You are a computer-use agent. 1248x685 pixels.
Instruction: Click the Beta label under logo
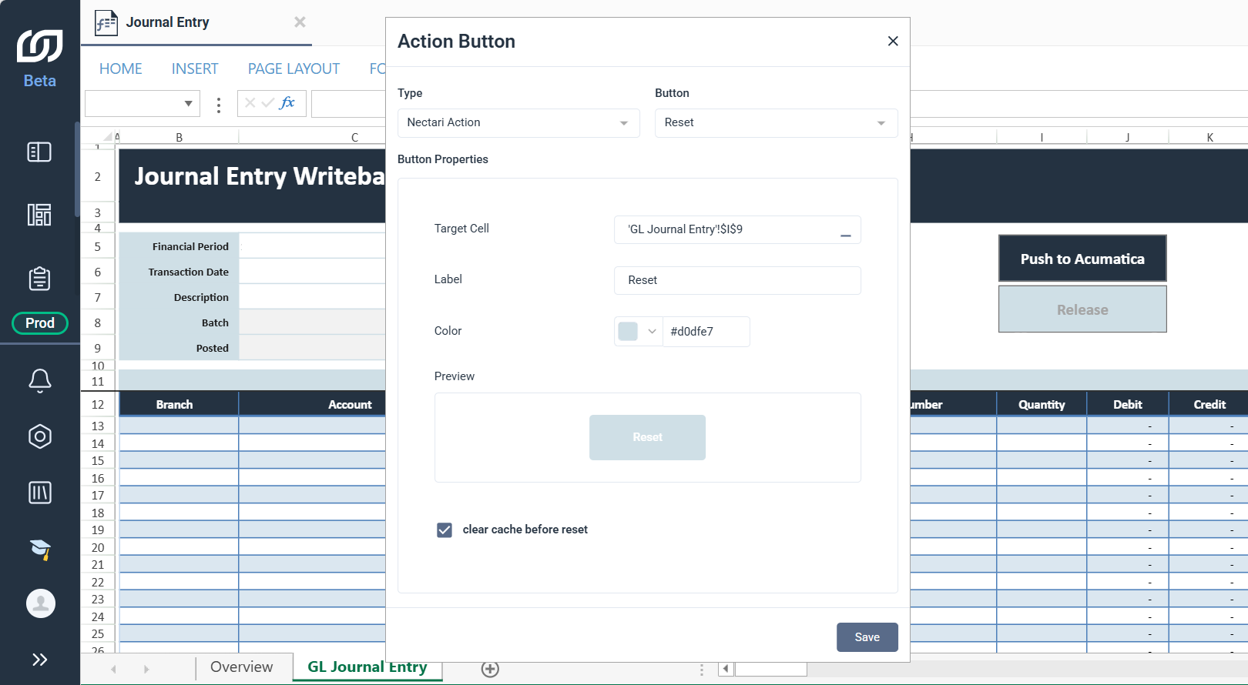tap(40, 81)
